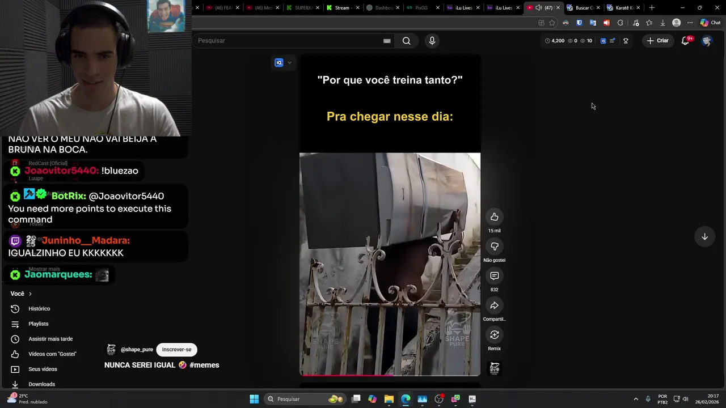Click the 'Não gostei' dislike icon
726x408 pixels.
[495, 246]
